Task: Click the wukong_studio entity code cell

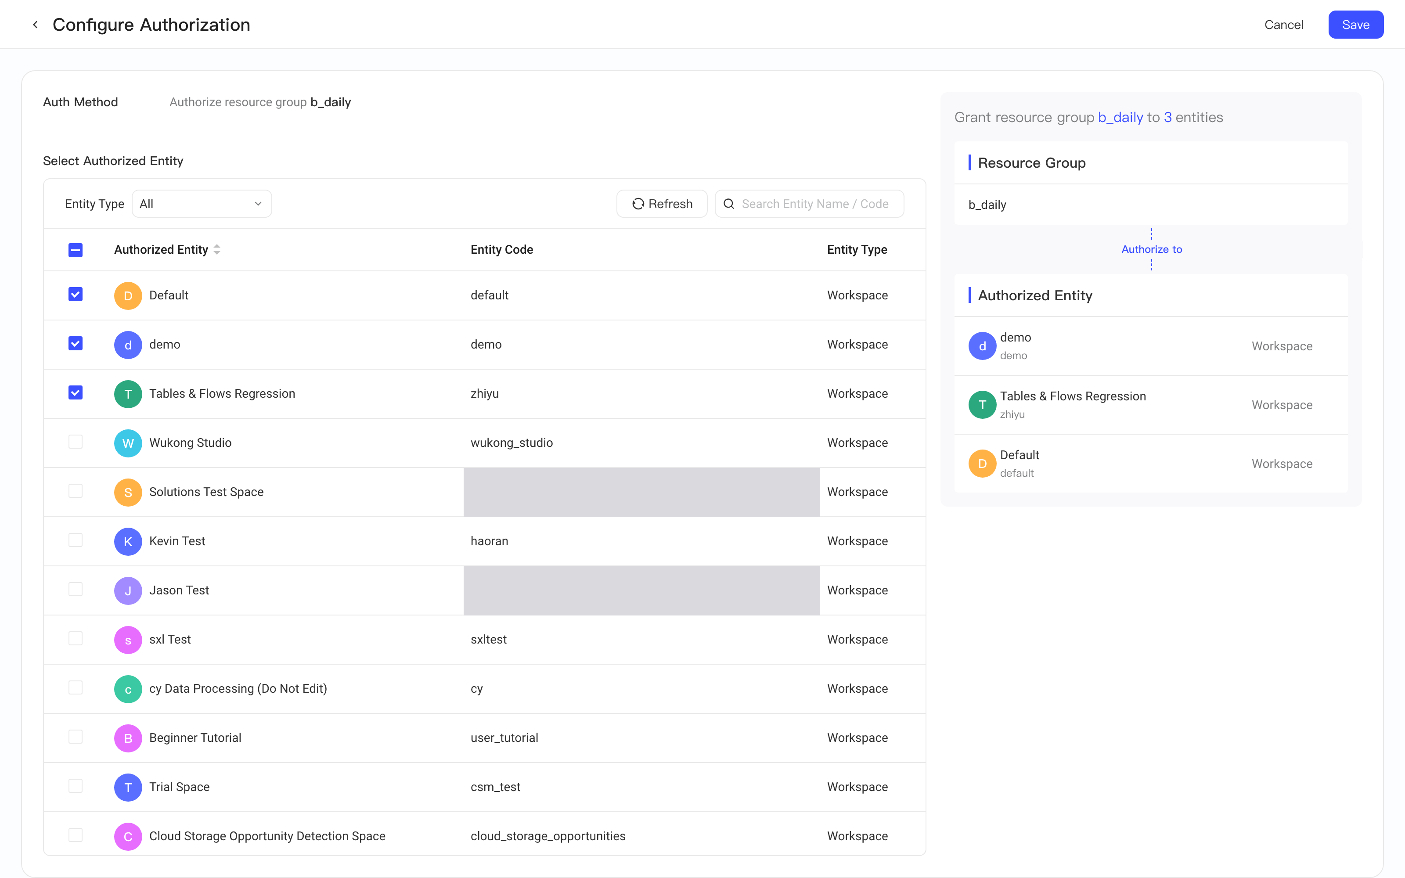Action: [512, 443]
